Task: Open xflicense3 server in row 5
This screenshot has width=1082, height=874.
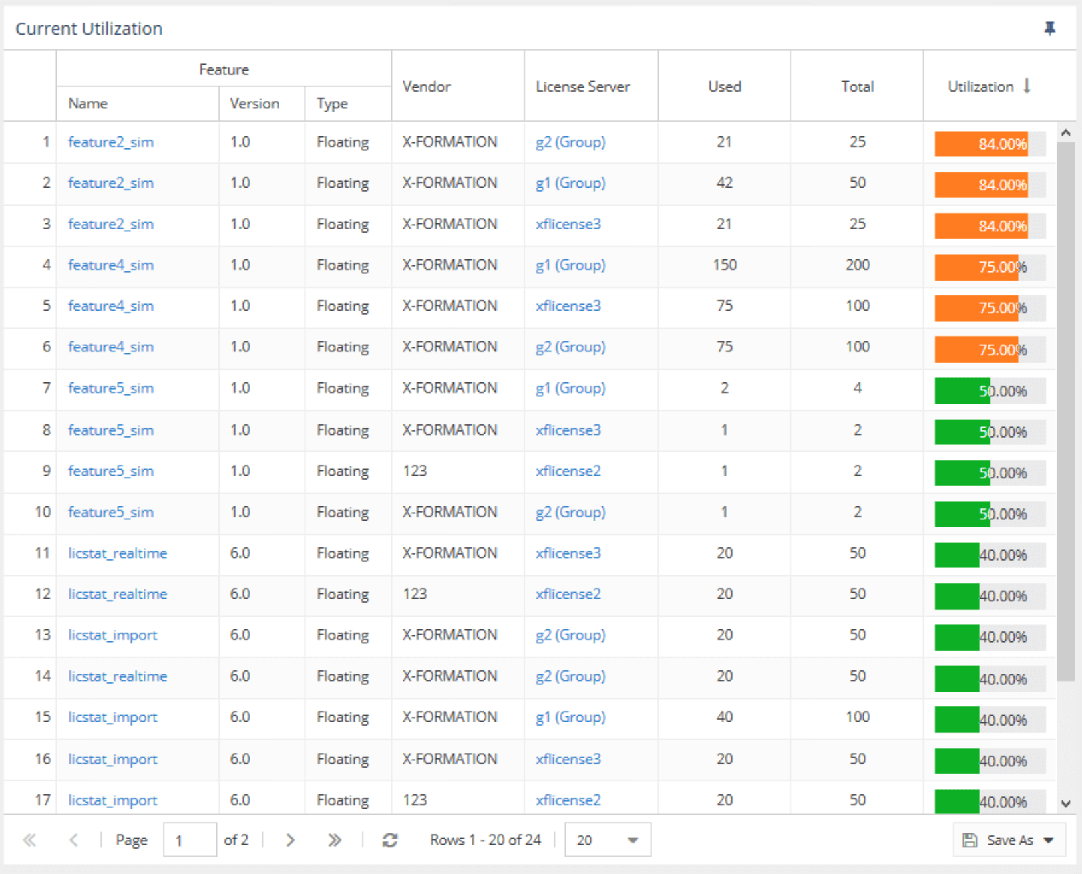Action: click(568, 306)
